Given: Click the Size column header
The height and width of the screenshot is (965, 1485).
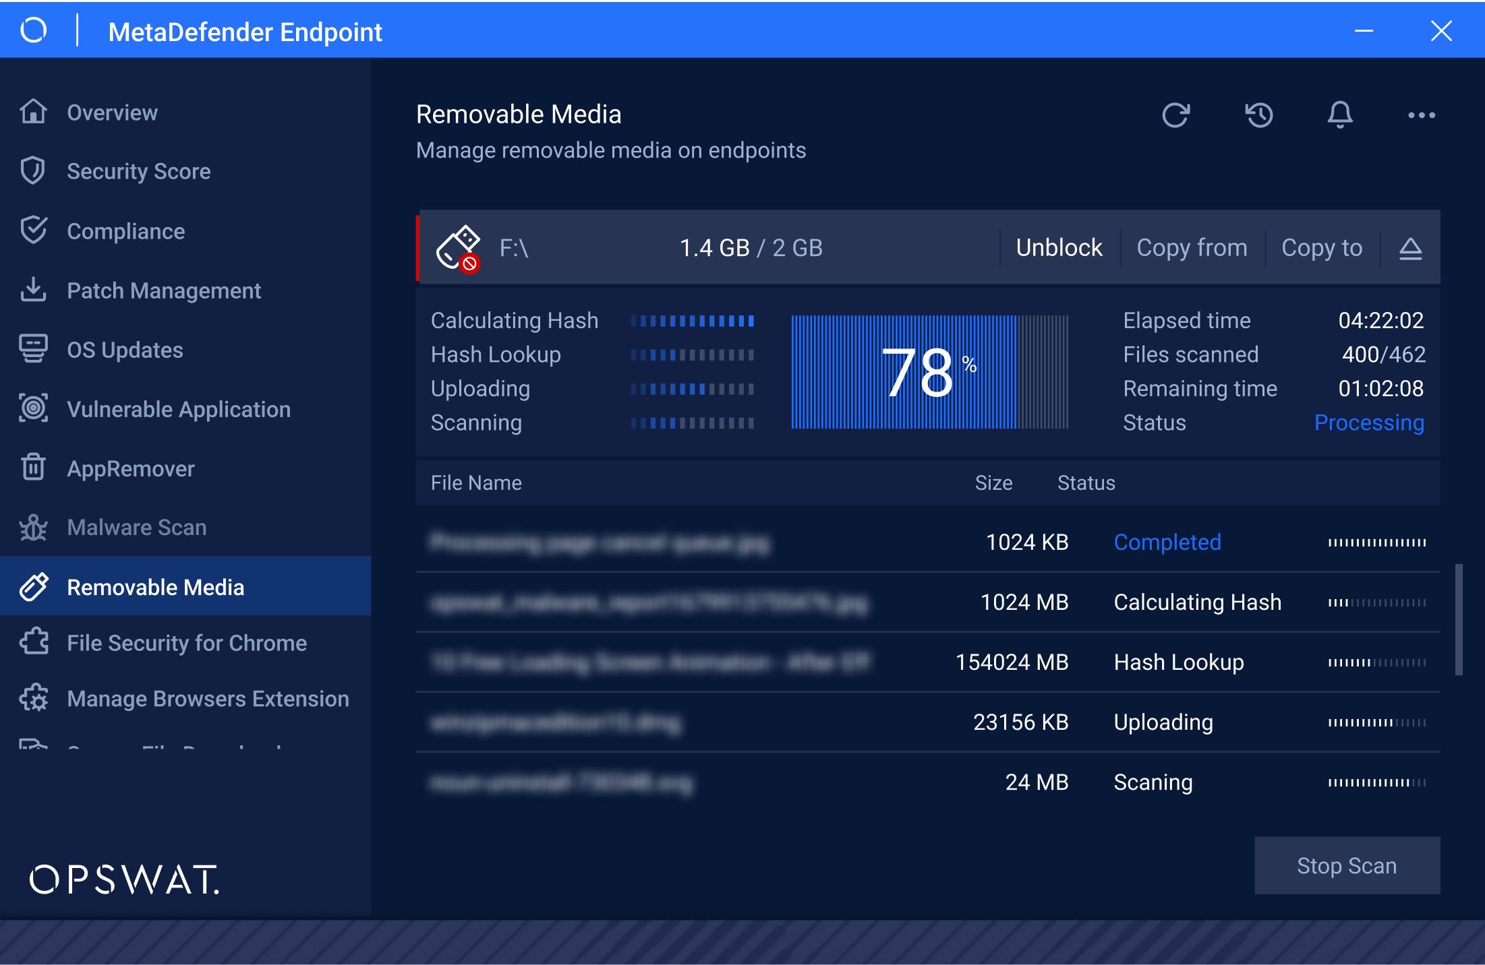Looking at the screenshot, I should coord(993,482).
